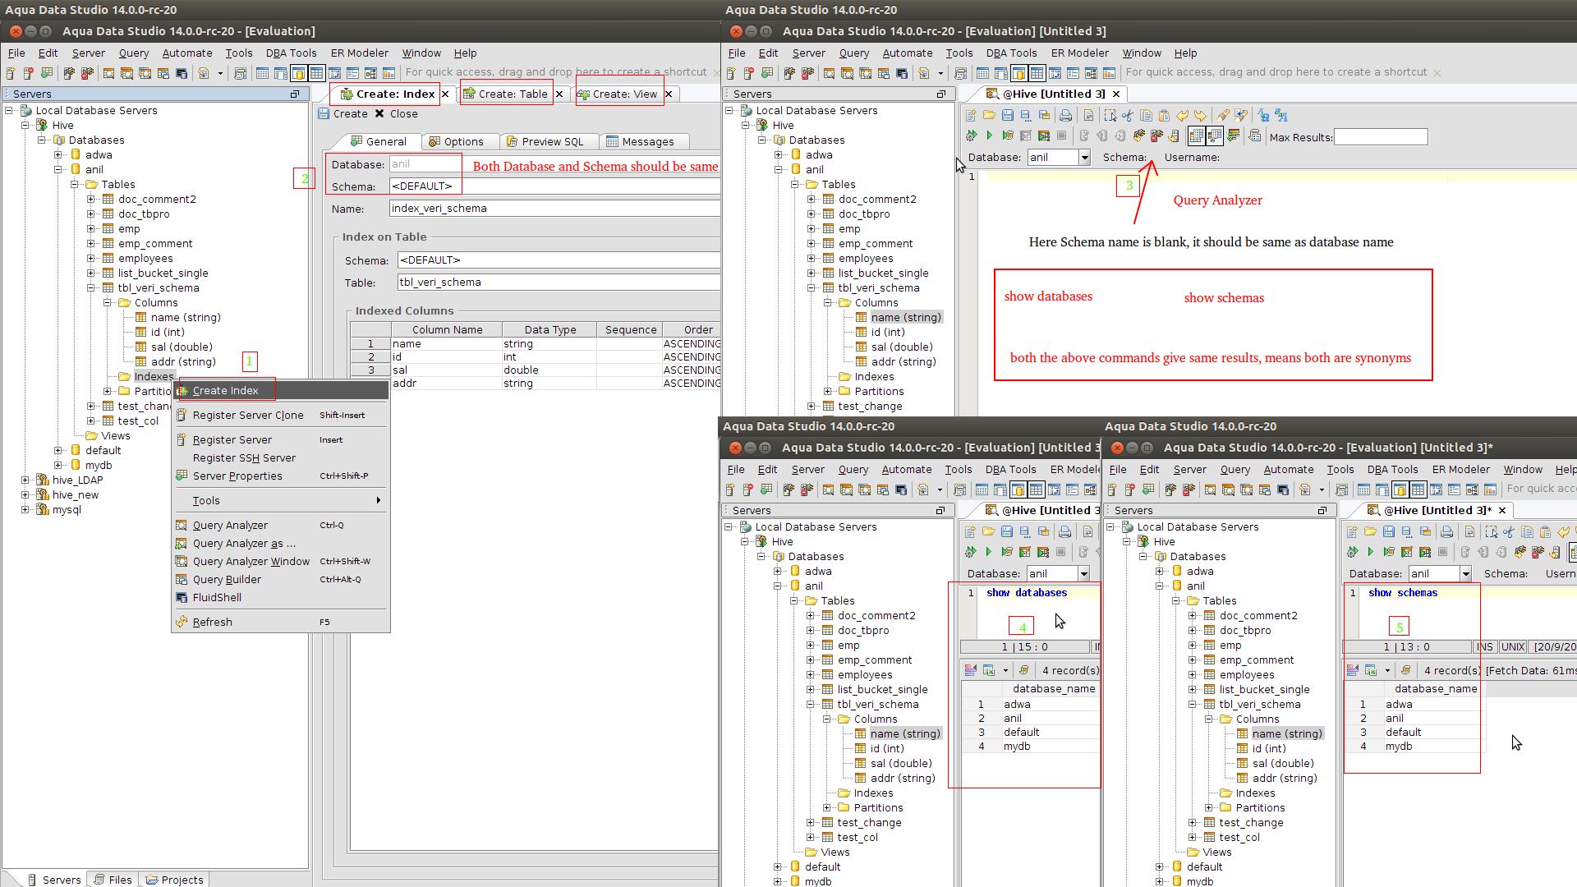Click the convert-to-lowercase text icon

tap(1263, 116)
